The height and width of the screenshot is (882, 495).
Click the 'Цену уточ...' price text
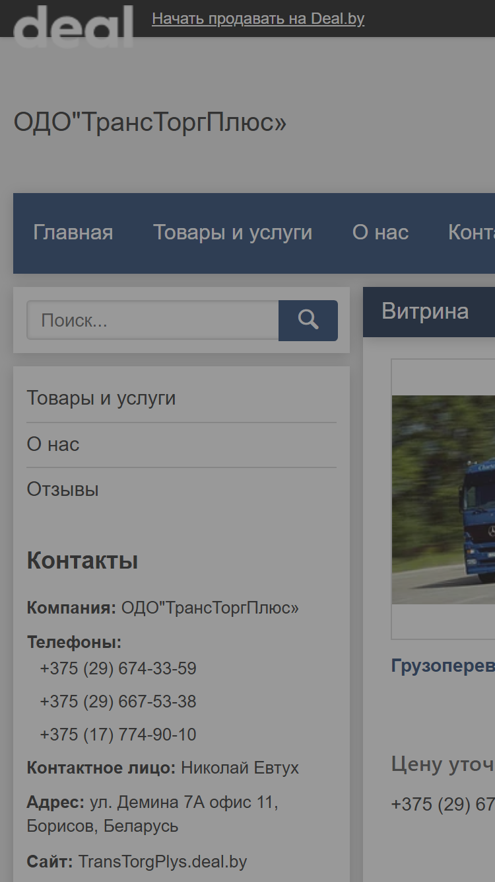[x=443, y=764]
